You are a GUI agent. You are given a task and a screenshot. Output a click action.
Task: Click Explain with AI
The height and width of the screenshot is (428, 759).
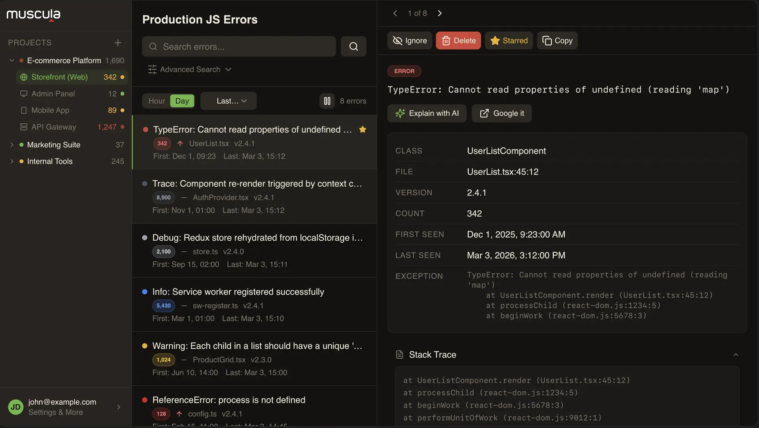[x=427, y=113]
